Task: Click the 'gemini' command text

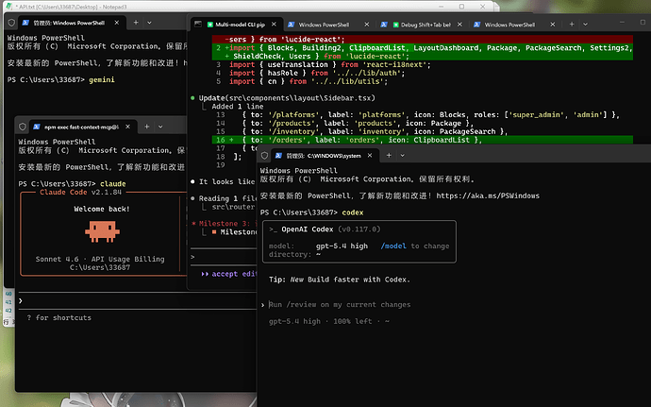Action: (x=102, y=80)
